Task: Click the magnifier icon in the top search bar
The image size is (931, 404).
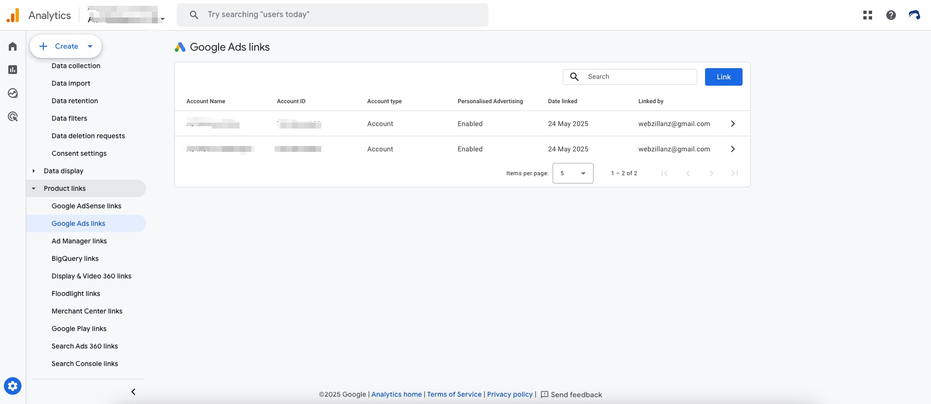Action: (194, 15)
